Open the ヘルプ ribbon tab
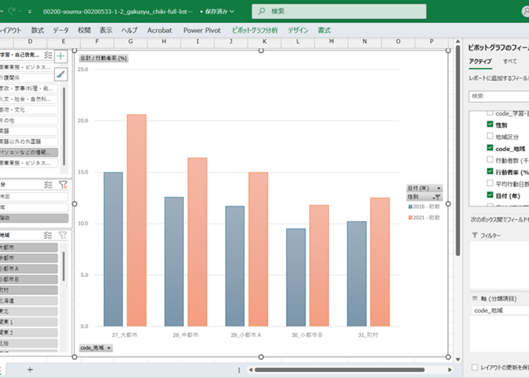Image resolution: width=529 pixels, height=378 pixels. 129,30
